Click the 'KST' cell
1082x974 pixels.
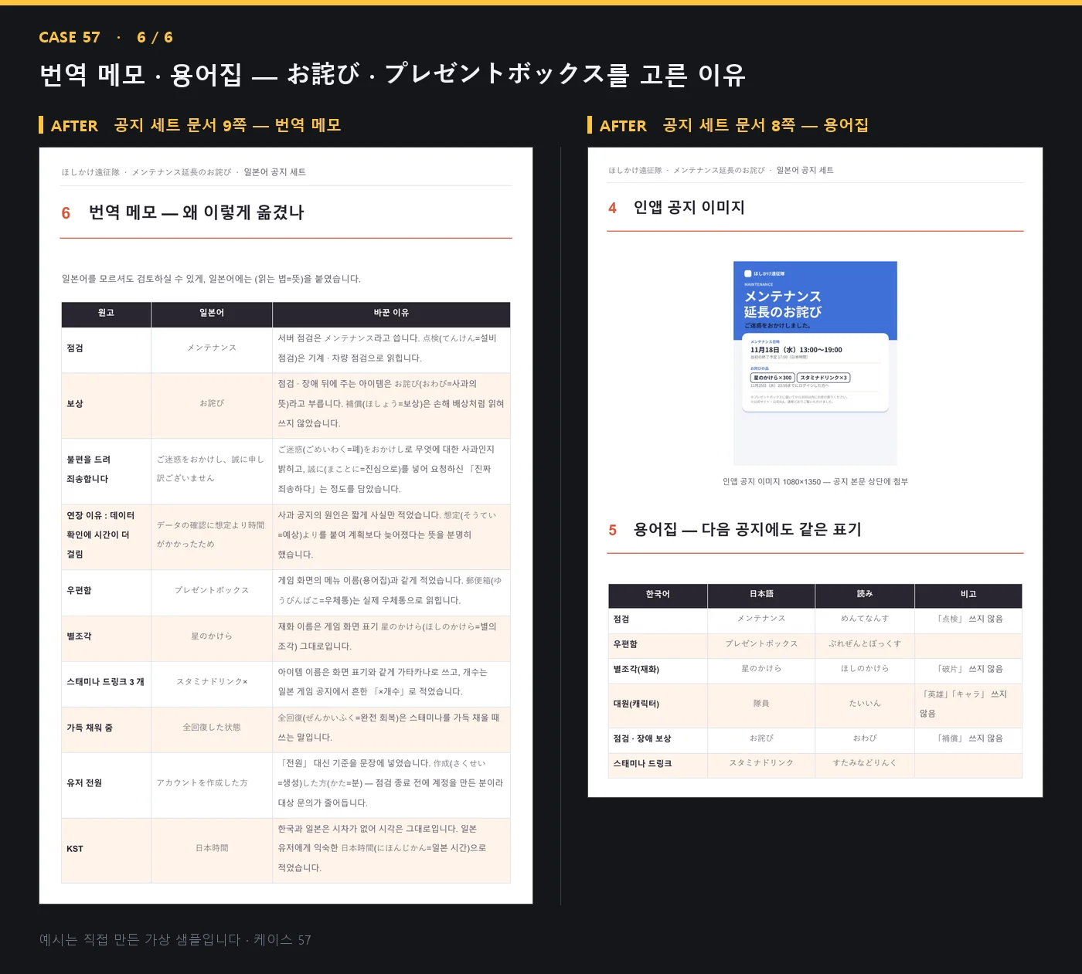tap(107, 849)
